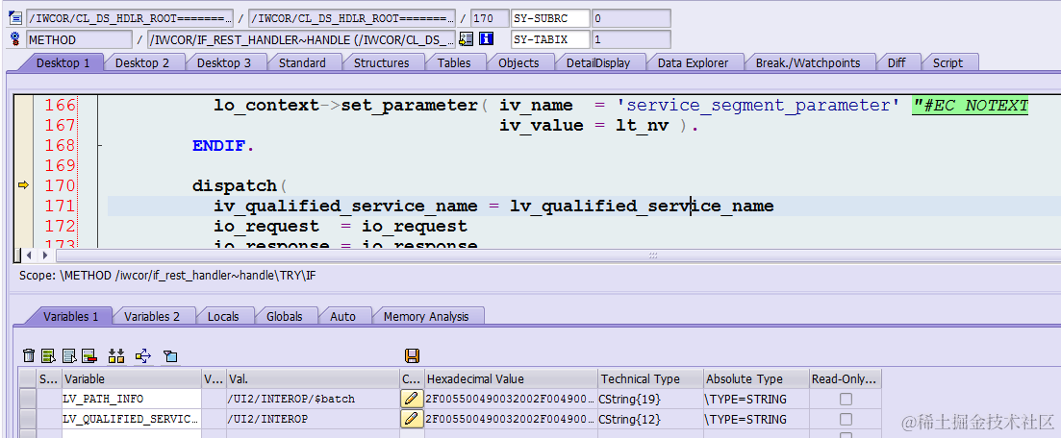Click the Technical Type column header

click(651, 379)
